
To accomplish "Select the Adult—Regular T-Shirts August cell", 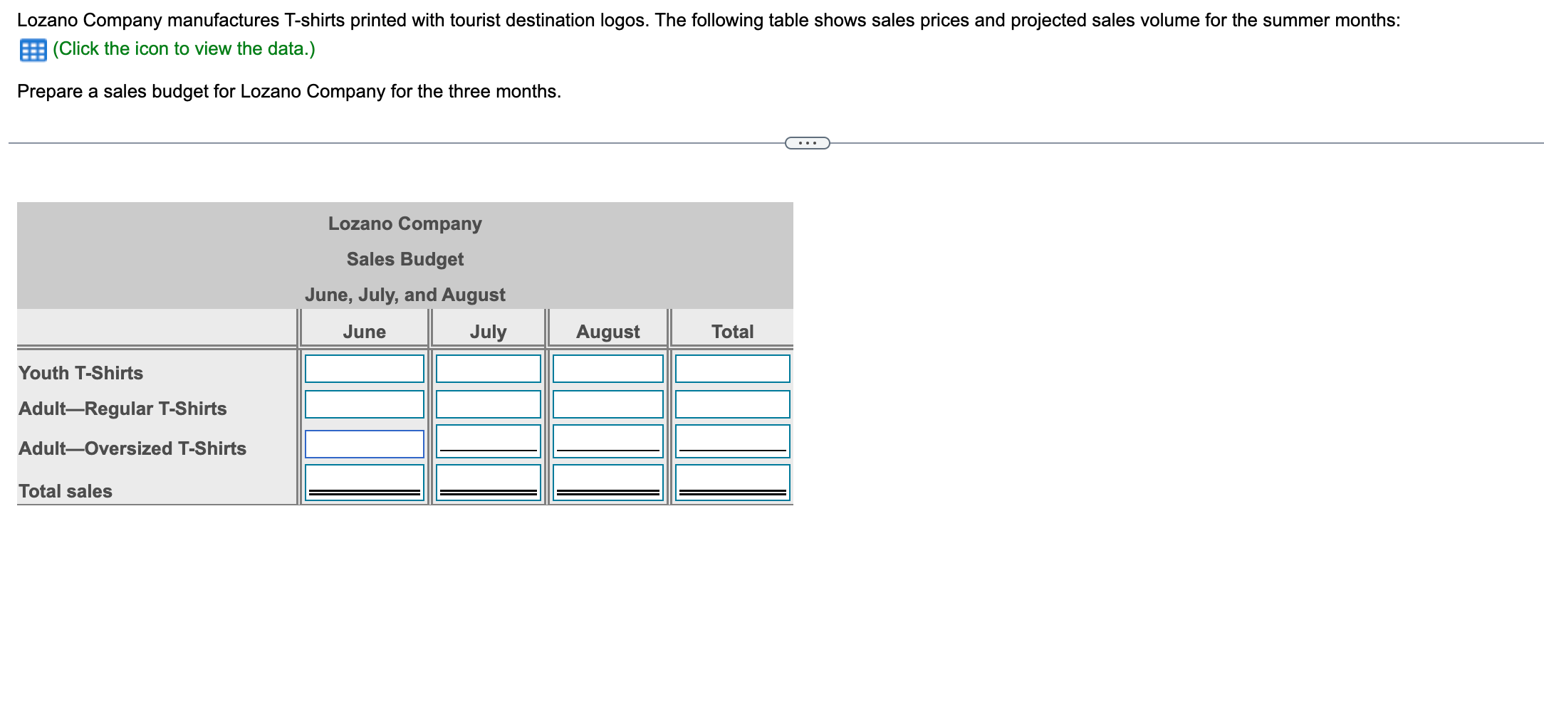I will coord(608,405).
